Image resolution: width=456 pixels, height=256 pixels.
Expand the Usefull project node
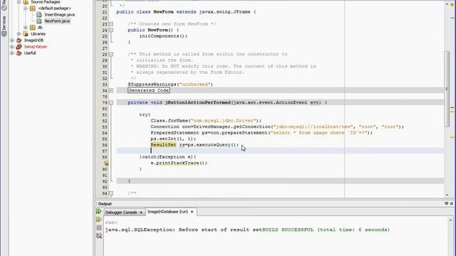pos(12,53)
